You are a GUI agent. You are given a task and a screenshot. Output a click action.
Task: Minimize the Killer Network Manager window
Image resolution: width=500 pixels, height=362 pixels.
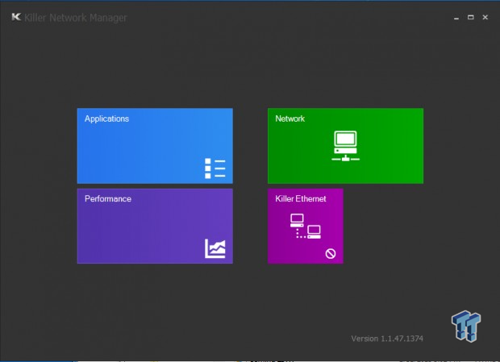(456, 18)
